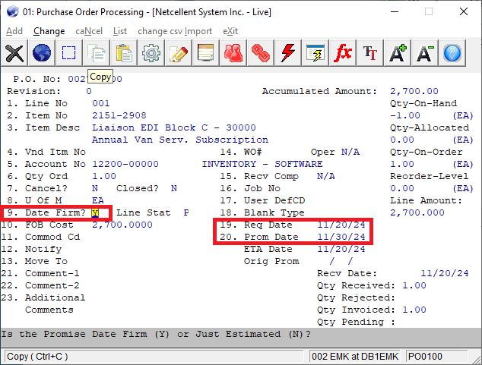Viewport: 482px width, 365px height.
Task: Open the Change menu
Action: (x=49, y=31)
